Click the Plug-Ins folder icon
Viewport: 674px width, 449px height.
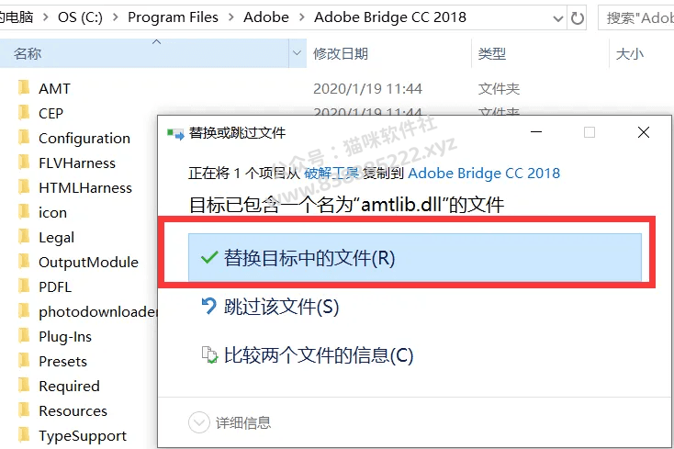(x=24, y=335)
